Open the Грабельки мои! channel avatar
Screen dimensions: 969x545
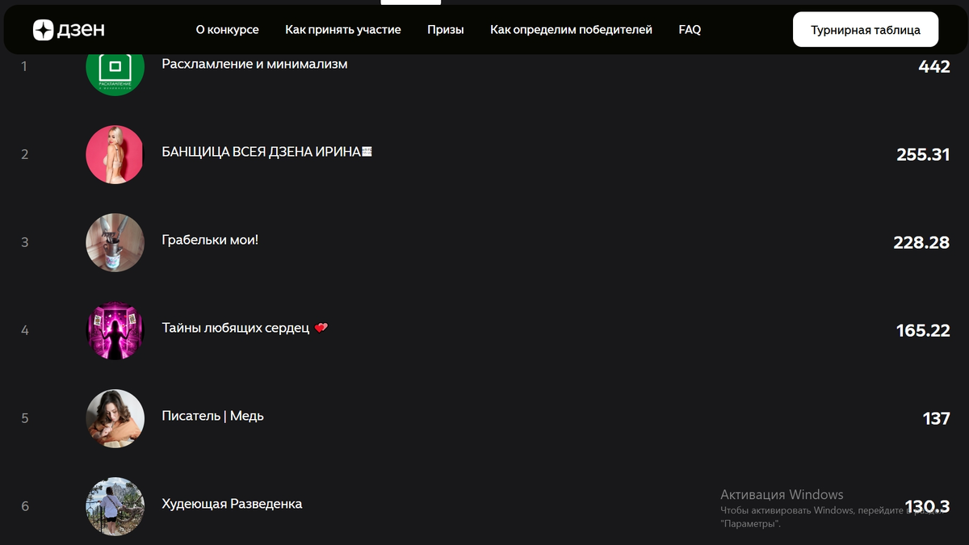pos(115,242)
